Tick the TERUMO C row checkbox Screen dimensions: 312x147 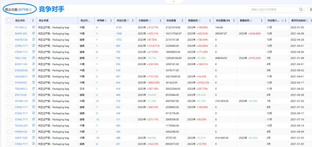click(x=9, y=89)
